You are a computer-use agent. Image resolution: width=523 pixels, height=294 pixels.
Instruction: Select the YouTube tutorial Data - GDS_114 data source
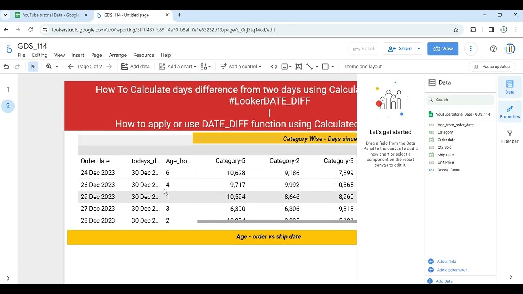tap(460, 114)
